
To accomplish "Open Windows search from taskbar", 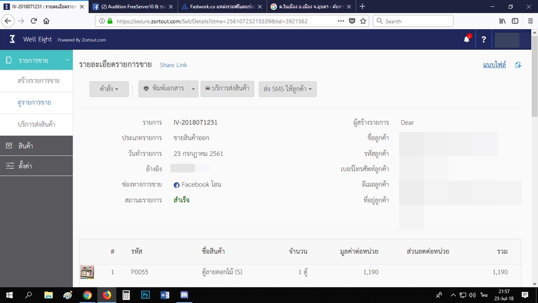I will pos(29,295).
